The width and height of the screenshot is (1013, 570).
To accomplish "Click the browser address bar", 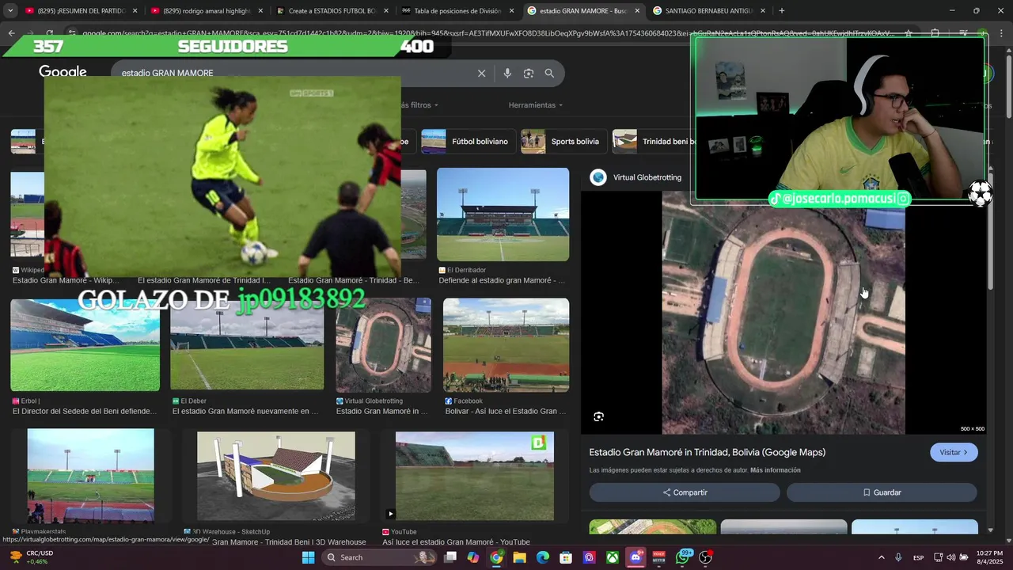I will (x=487, y=33).
